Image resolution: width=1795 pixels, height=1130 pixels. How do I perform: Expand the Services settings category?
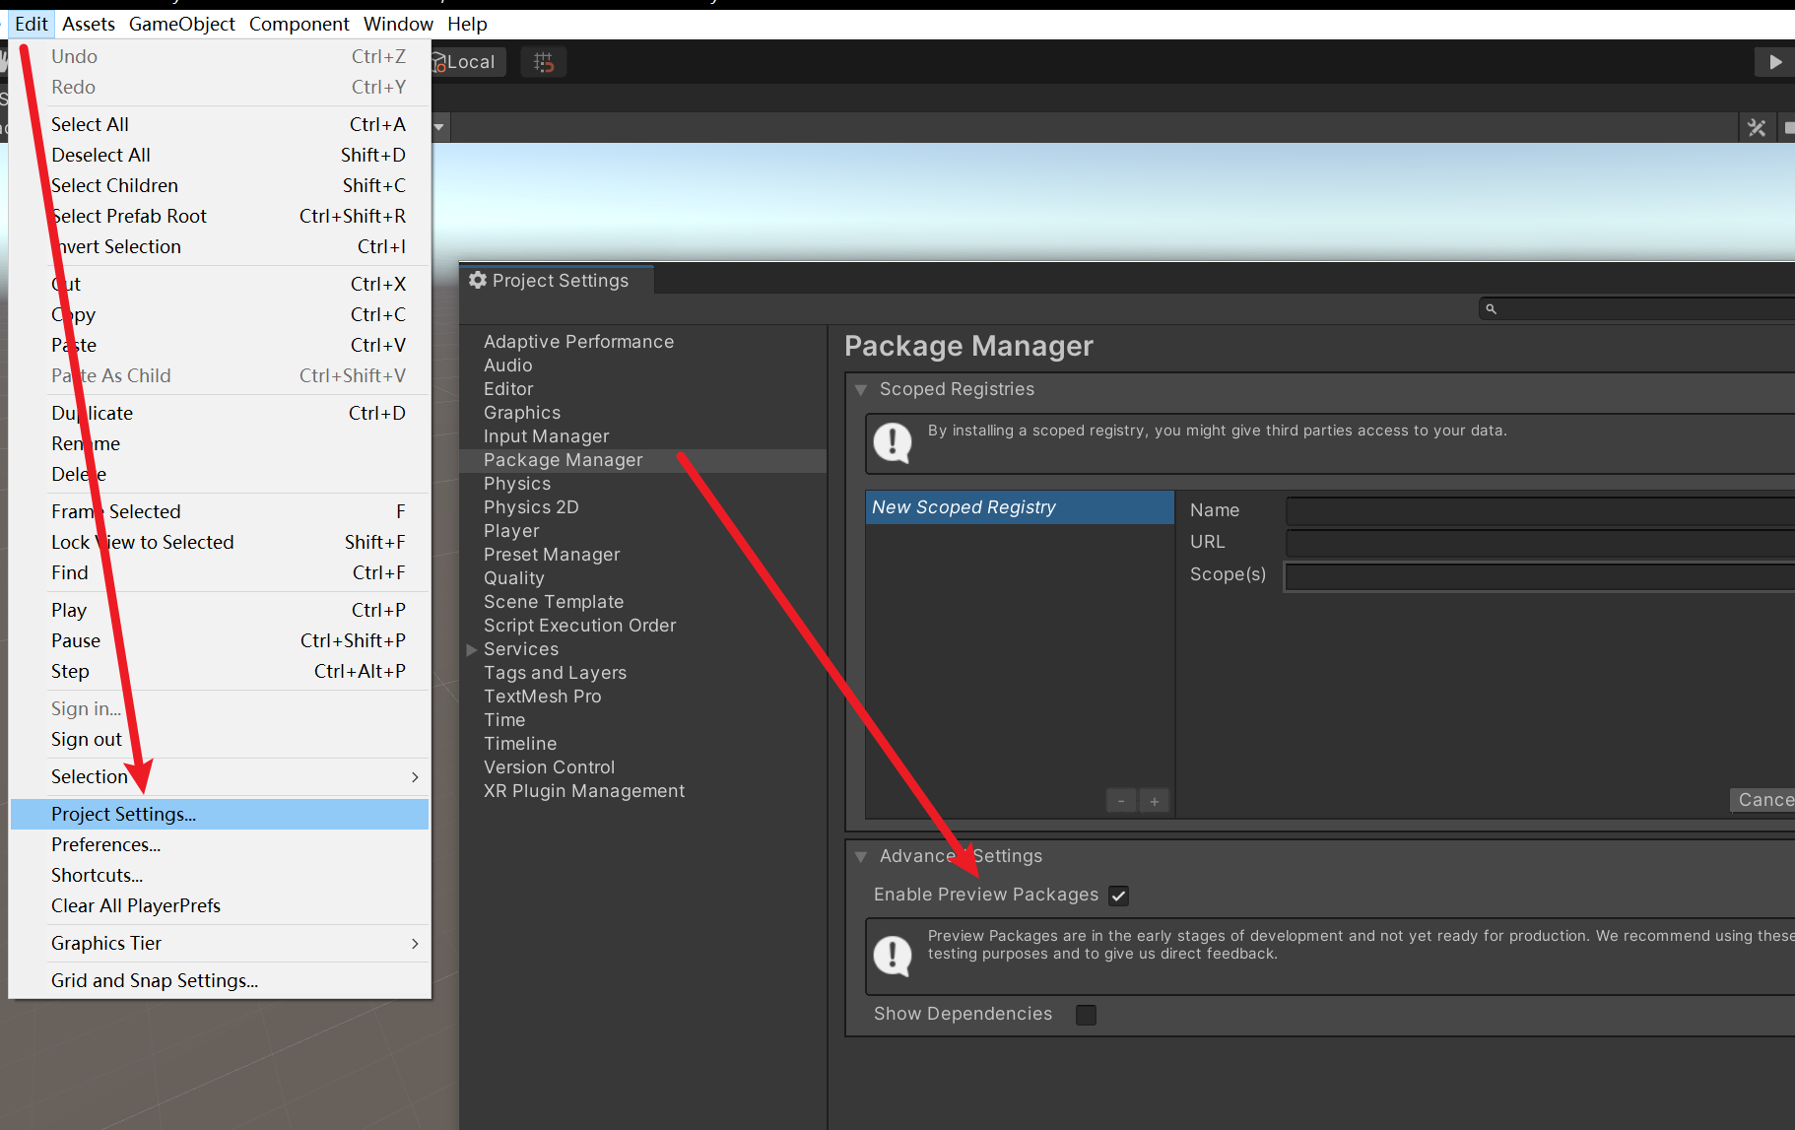(472, 649)
